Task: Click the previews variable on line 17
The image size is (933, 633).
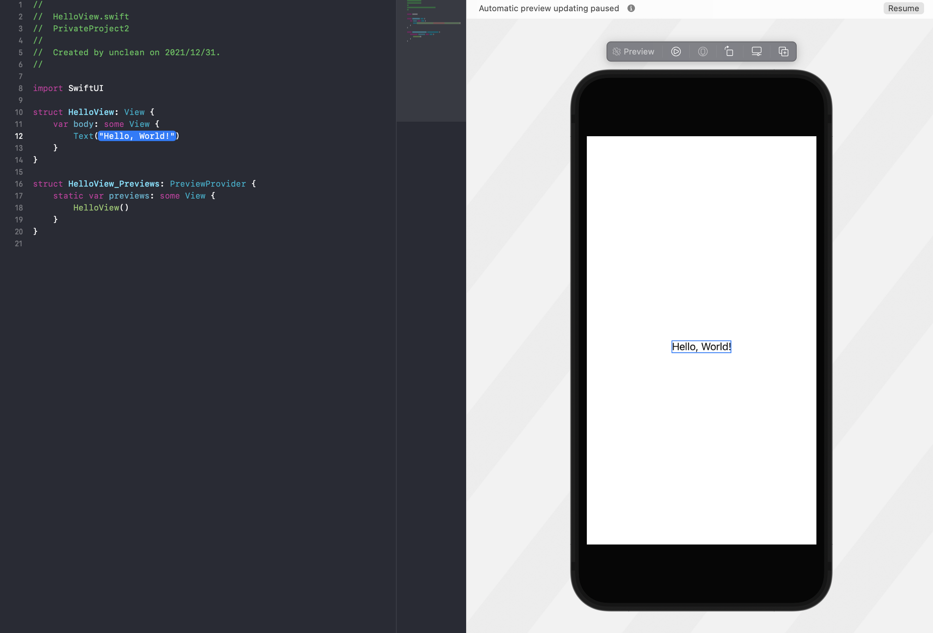Action: [x=129, y=196]
